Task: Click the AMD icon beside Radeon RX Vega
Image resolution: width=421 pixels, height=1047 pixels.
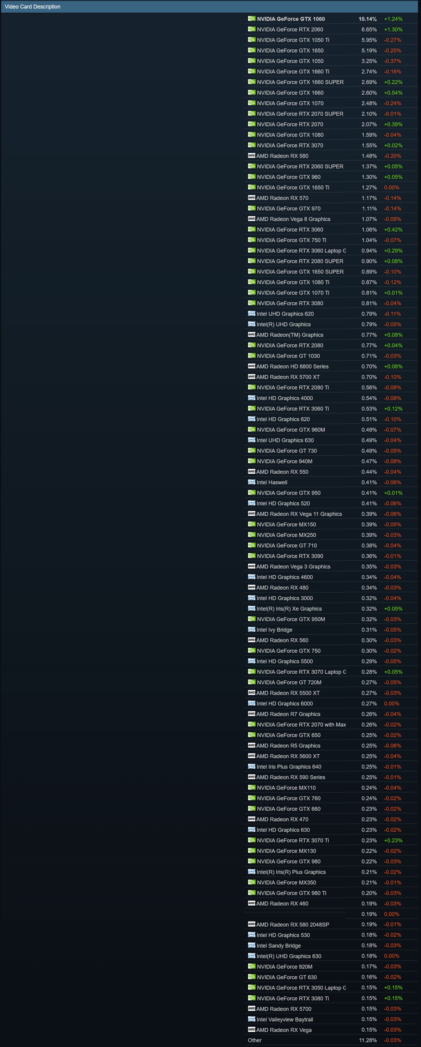Action: [251, 1030]
